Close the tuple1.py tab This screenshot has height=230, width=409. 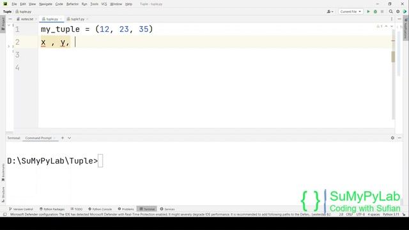coord(88,19)
